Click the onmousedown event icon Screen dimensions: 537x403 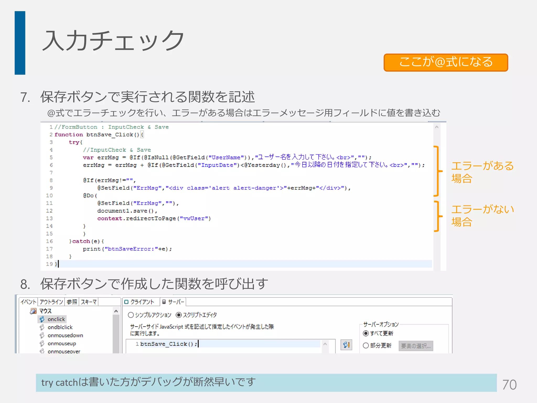[x=42, y=335]
